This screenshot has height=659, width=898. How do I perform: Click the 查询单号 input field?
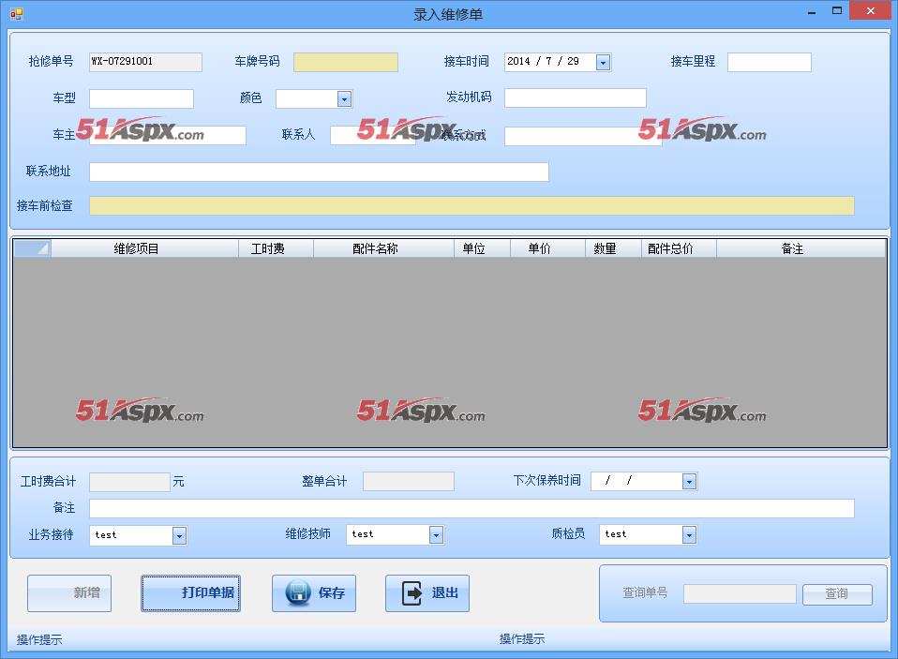[740, 593]
